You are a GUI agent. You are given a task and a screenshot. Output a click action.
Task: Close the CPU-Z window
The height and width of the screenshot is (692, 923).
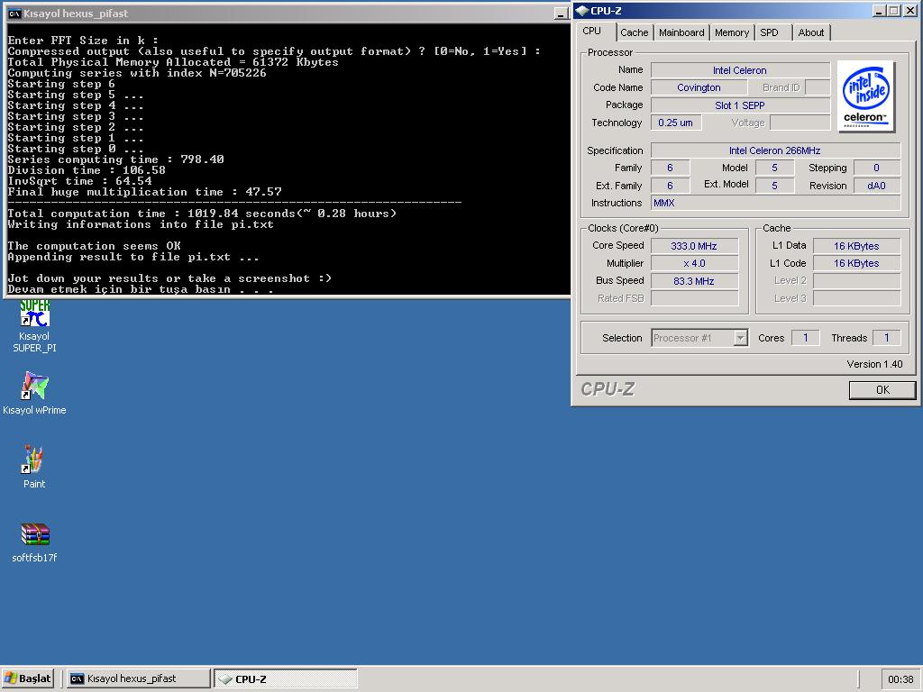point(910,11)
